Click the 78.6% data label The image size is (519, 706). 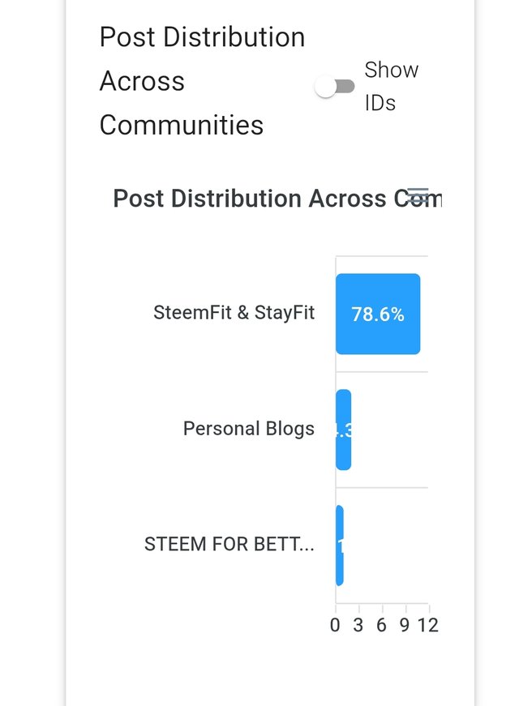378,314
